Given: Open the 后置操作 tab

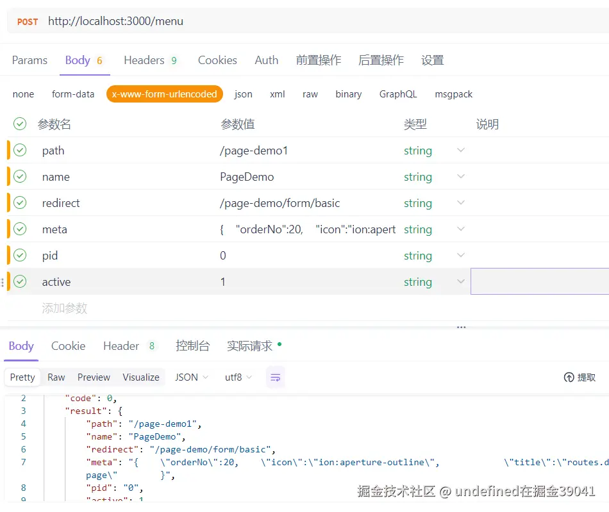Looking at the screenshot, I should pos(381,60).
